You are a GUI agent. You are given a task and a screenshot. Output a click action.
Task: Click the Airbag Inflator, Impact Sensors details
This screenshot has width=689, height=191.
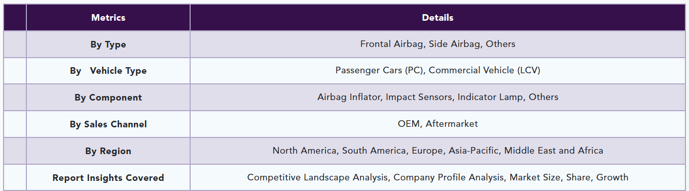click(x=438, y=98)
